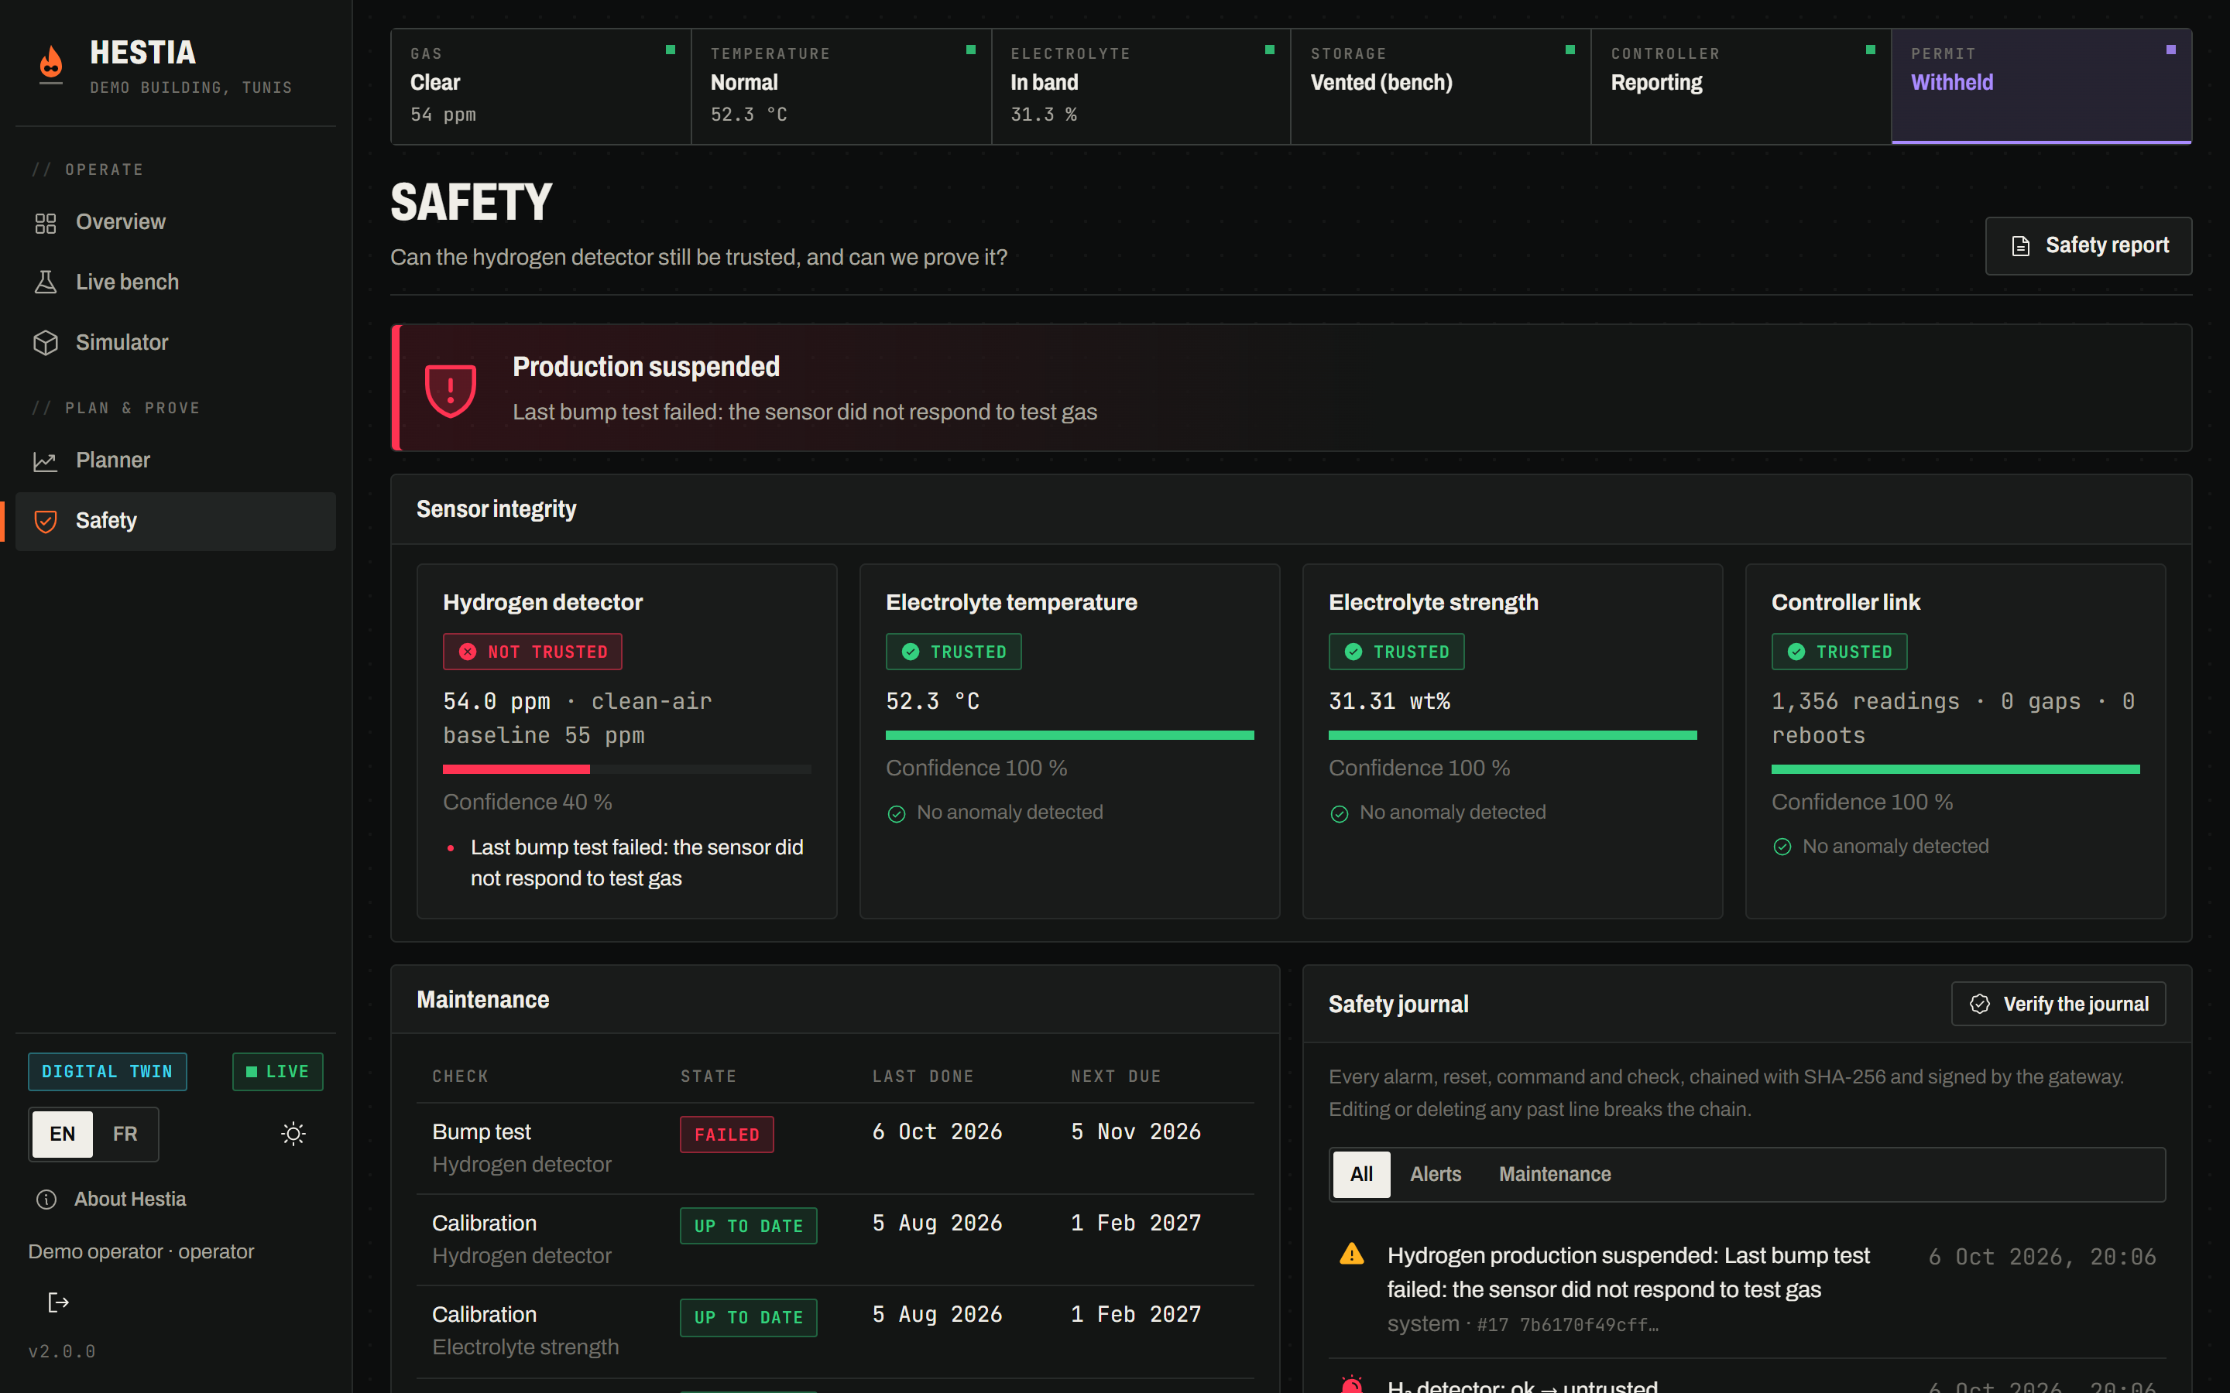This screenshot has height=1393, width=2230.
Task: Open the Overview page
Action: tap(175, 222)
